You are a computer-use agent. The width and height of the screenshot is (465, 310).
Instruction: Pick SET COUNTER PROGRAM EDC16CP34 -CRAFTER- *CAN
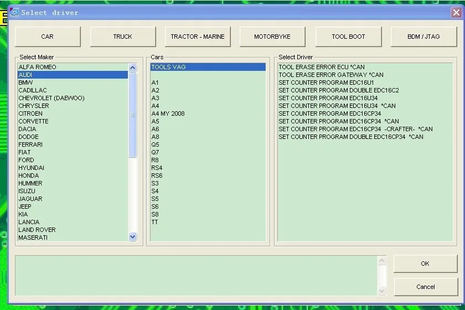click(365, 129)
